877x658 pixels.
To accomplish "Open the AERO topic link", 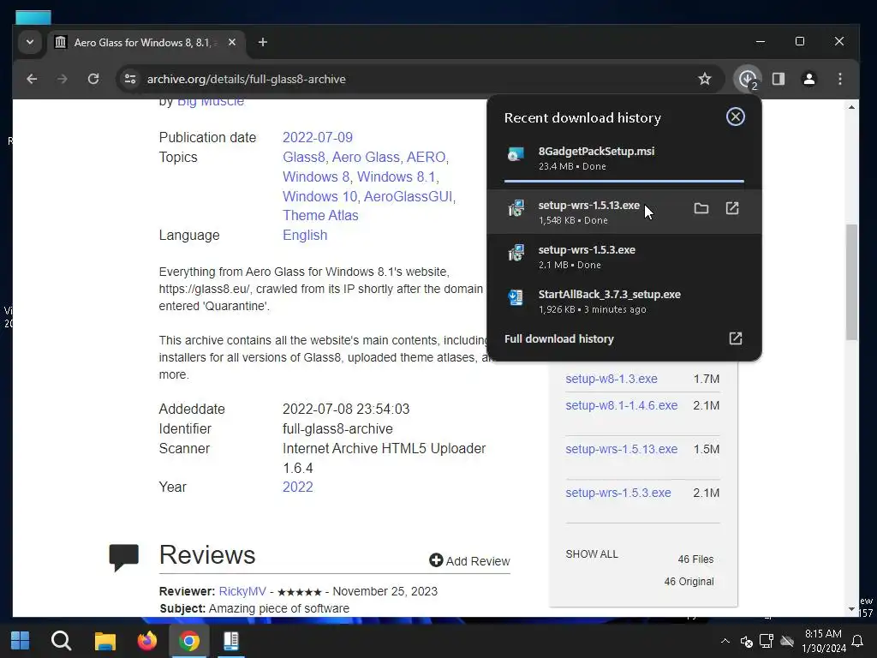I will (426, 158).
